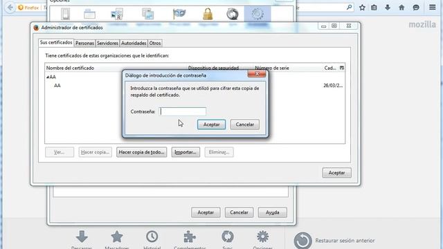The width and height of the screenshot is (443, 249).
Task: Click Aceptar in certificate manager
Action: point(336,173)
